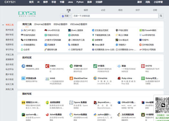Switch search engine tab to 必应
The height and width of the screenshot is (121, 169).
coord(103,10)
